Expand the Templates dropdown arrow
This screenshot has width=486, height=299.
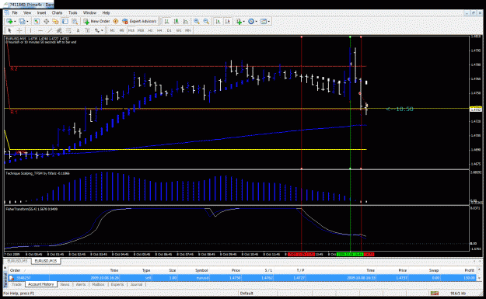pos(269,22)
